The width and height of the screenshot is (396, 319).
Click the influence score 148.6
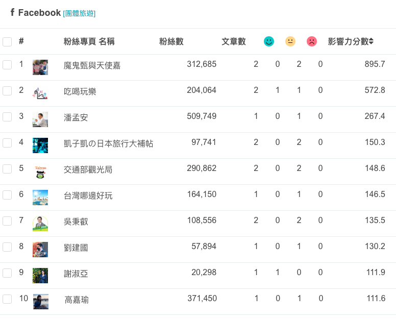coord(375,168)
